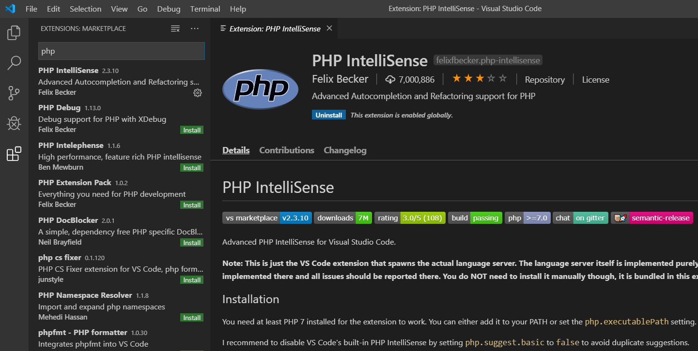This screenshot has width=698, height=351.
Task: Open the File menu
Action: [x=31, y=9]
